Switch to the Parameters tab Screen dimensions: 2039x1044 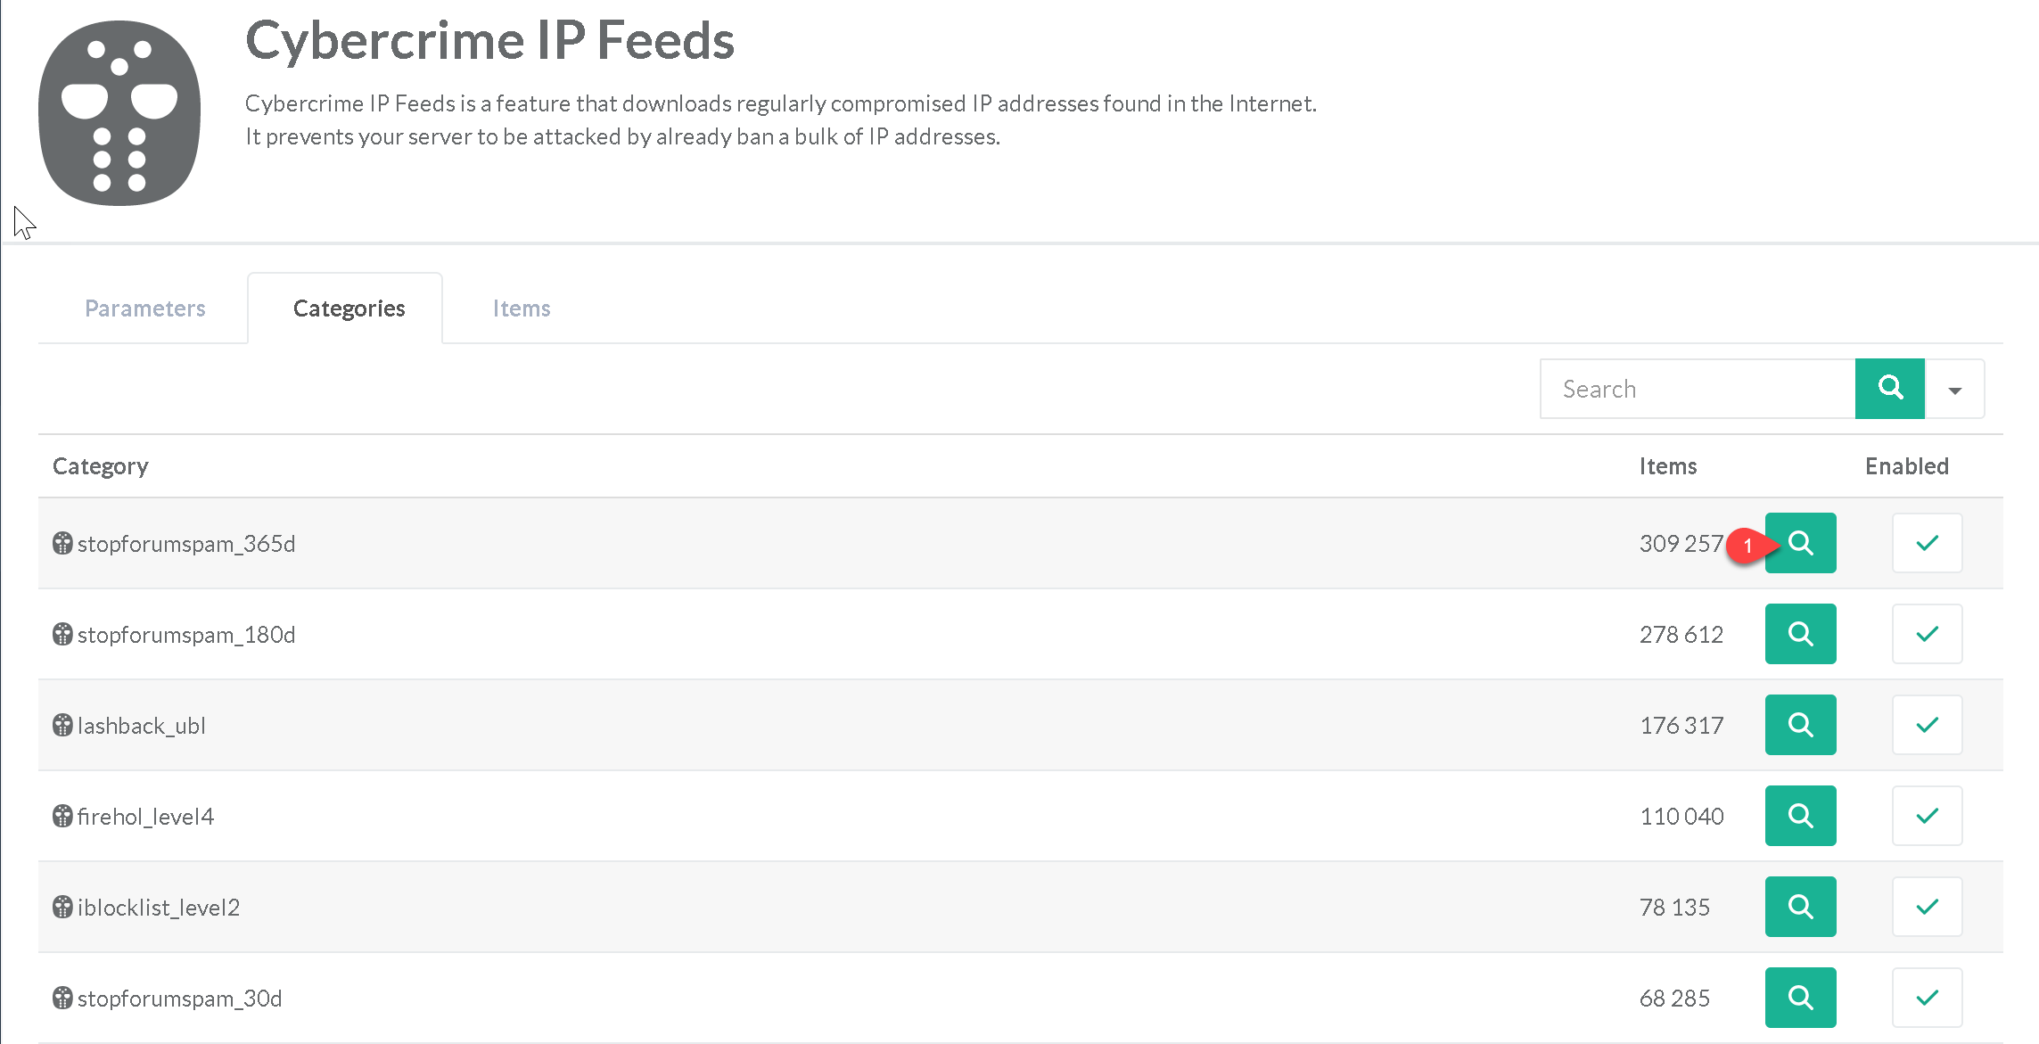pos(144,308)
